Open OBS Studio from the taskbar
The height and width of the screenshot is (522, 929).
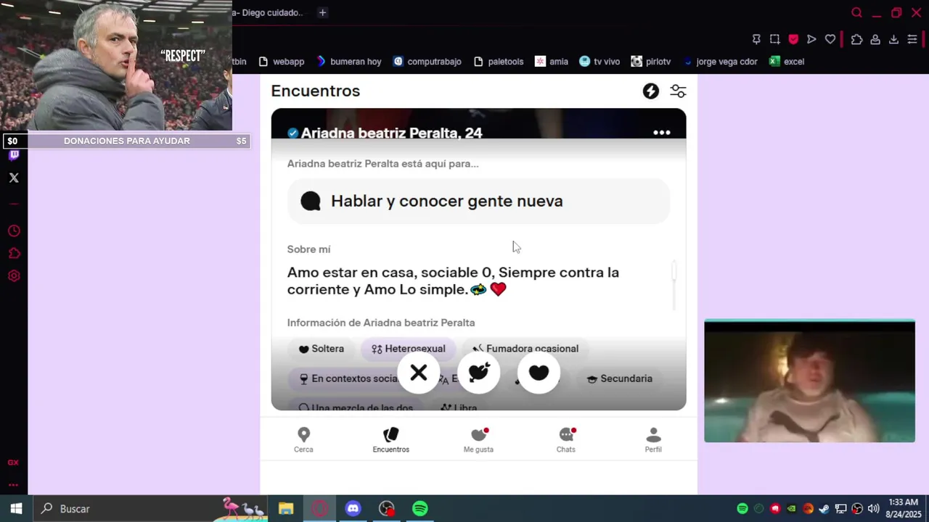[x=387, y=509]
